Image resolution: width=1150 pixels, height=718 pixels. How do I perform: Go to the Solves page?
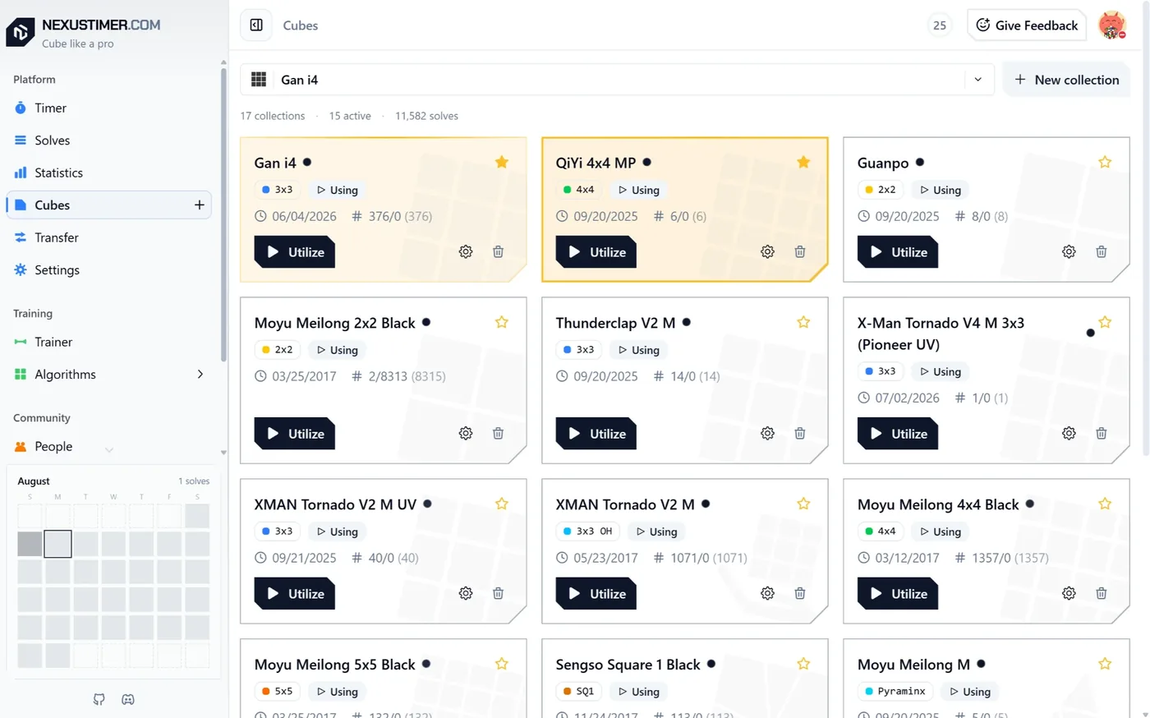[x=109, y=140]
